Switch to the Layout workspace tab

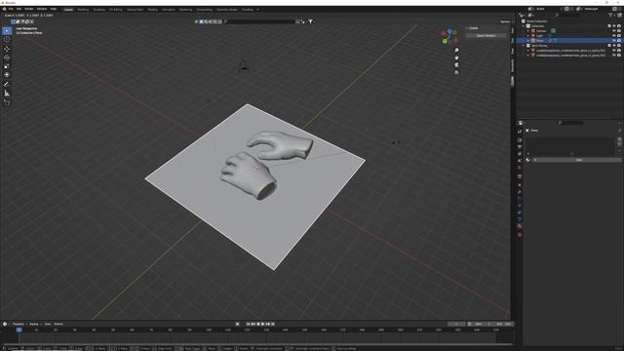click(68, 9)
